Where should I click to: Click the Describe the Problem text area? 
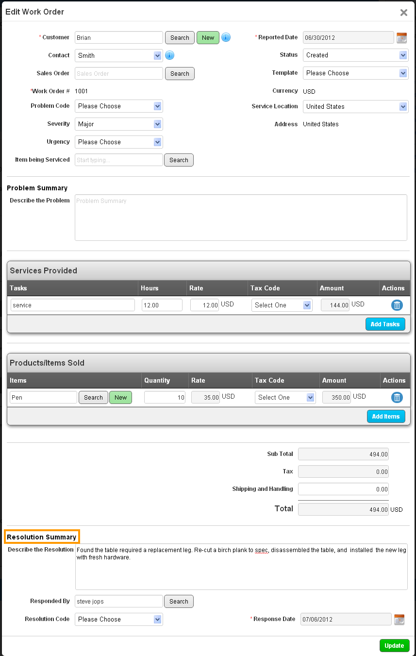pos(240,218)
